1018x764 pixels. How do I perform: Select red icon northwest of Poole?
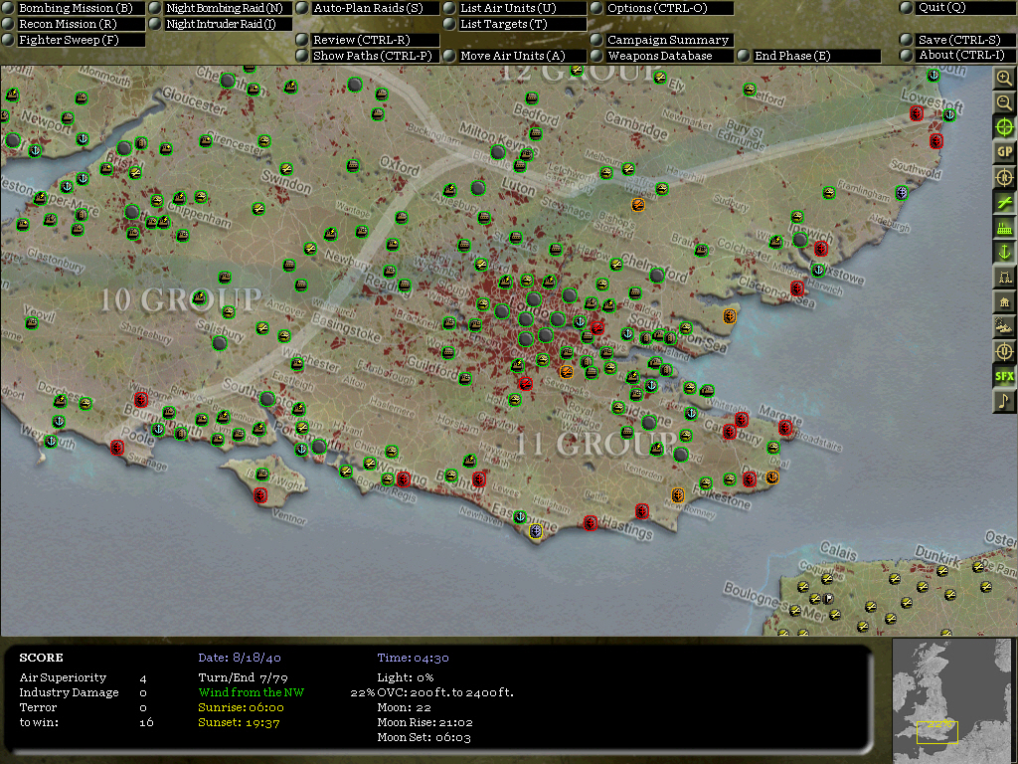(140, 399)
